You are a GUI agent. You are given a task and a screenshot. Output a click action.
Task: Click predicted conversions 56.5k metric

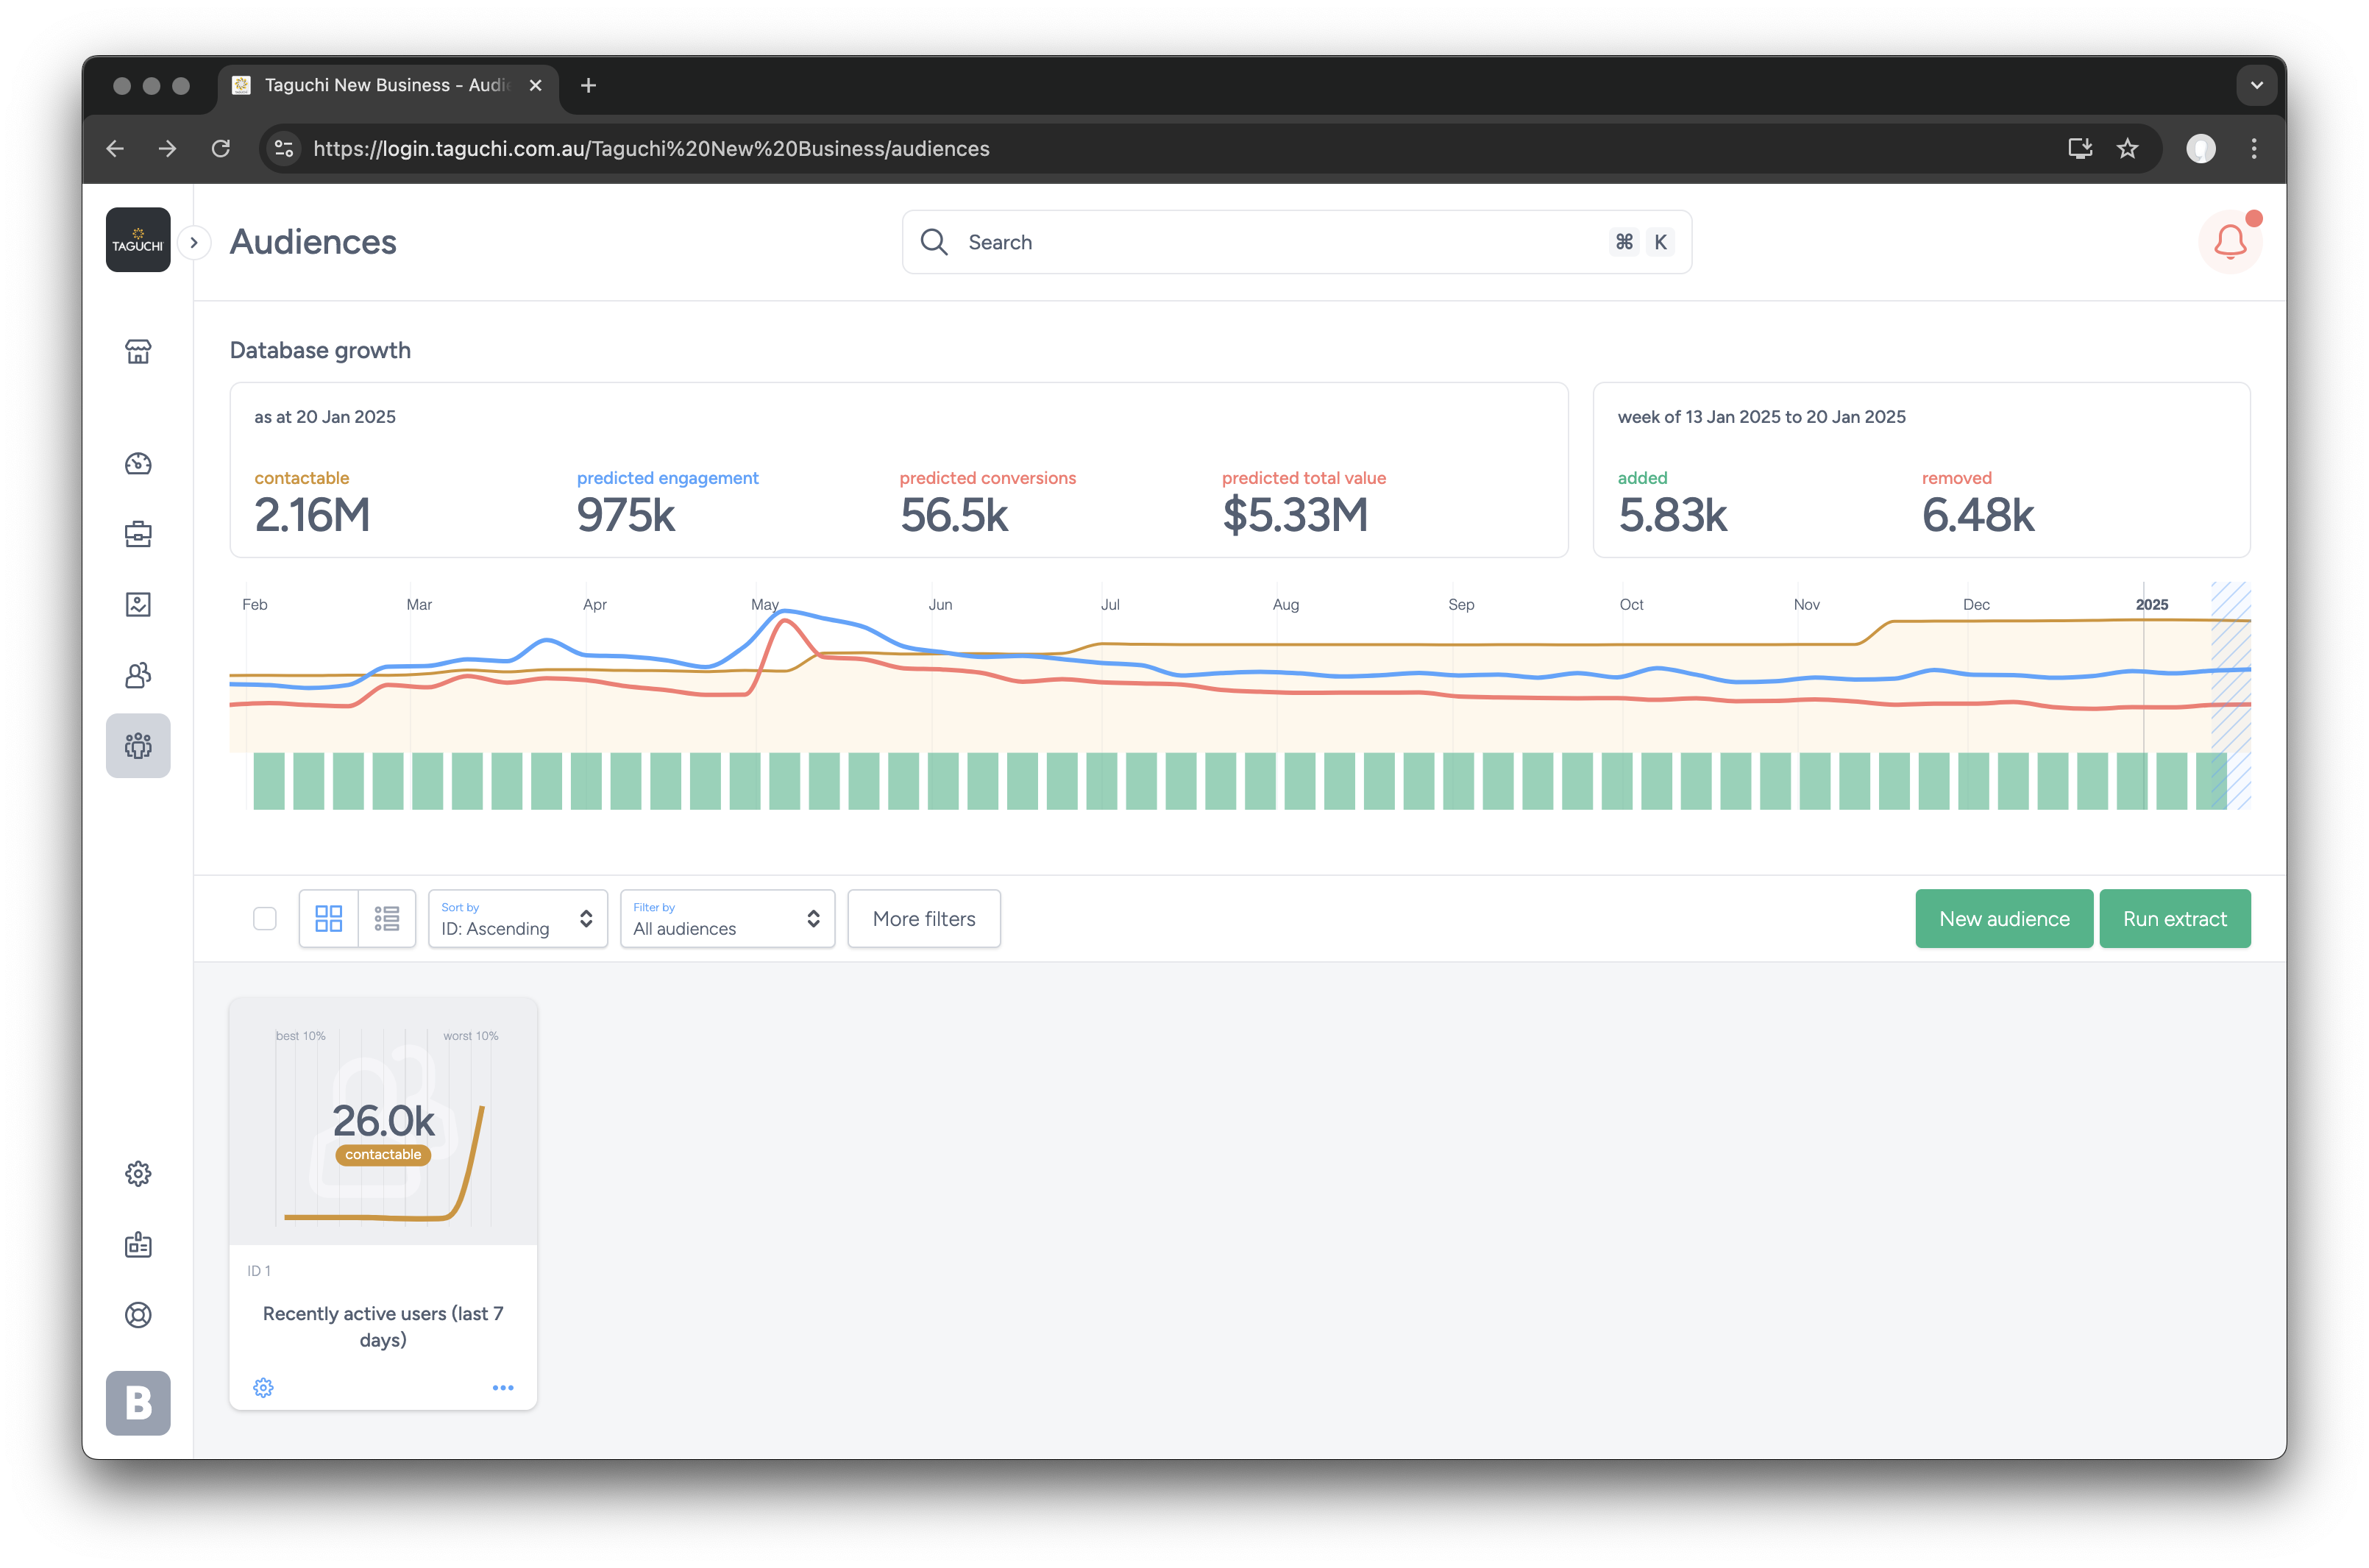[x=987, y=504]
